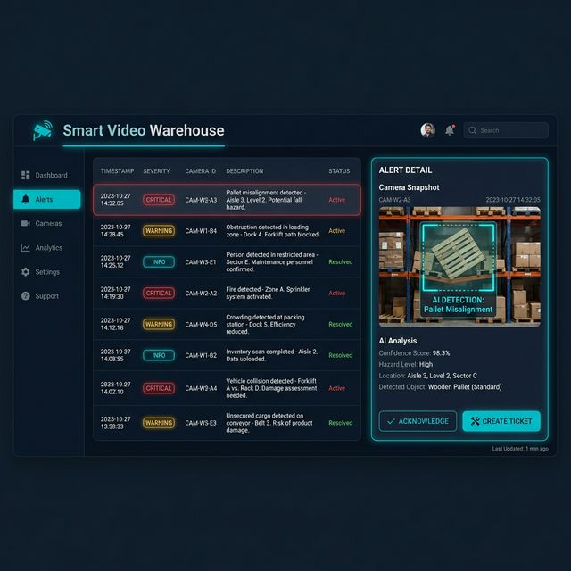The height and width of the screenshot is (571, 571).
Task: Click the CREATE TICKET button
Action: [x=501, y=421]
